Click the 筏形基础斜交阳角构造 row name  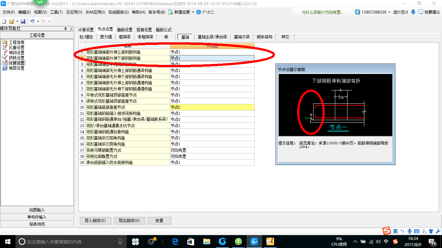click(x=127, y=138)
